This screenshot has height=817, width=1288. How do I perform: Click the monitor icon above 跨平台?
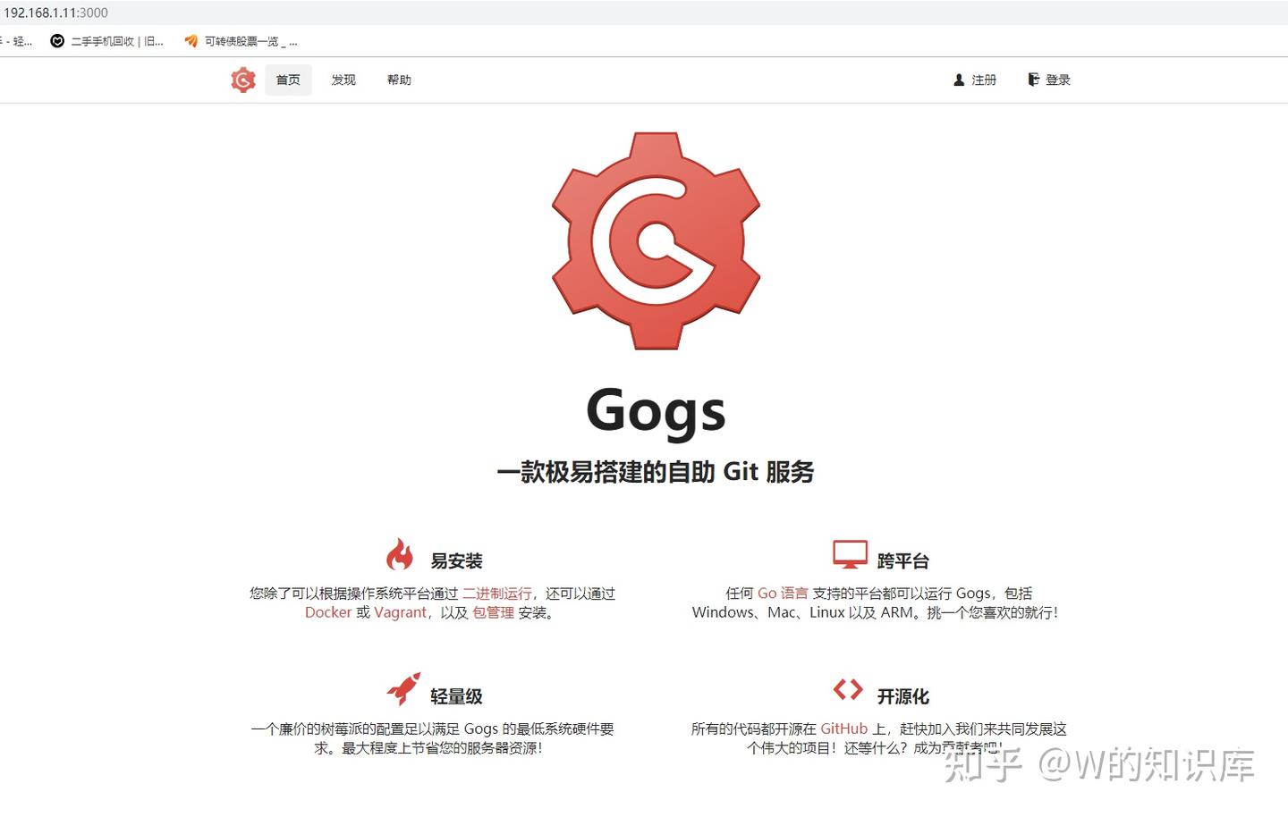pyautogui.click(x=850, y=552)
